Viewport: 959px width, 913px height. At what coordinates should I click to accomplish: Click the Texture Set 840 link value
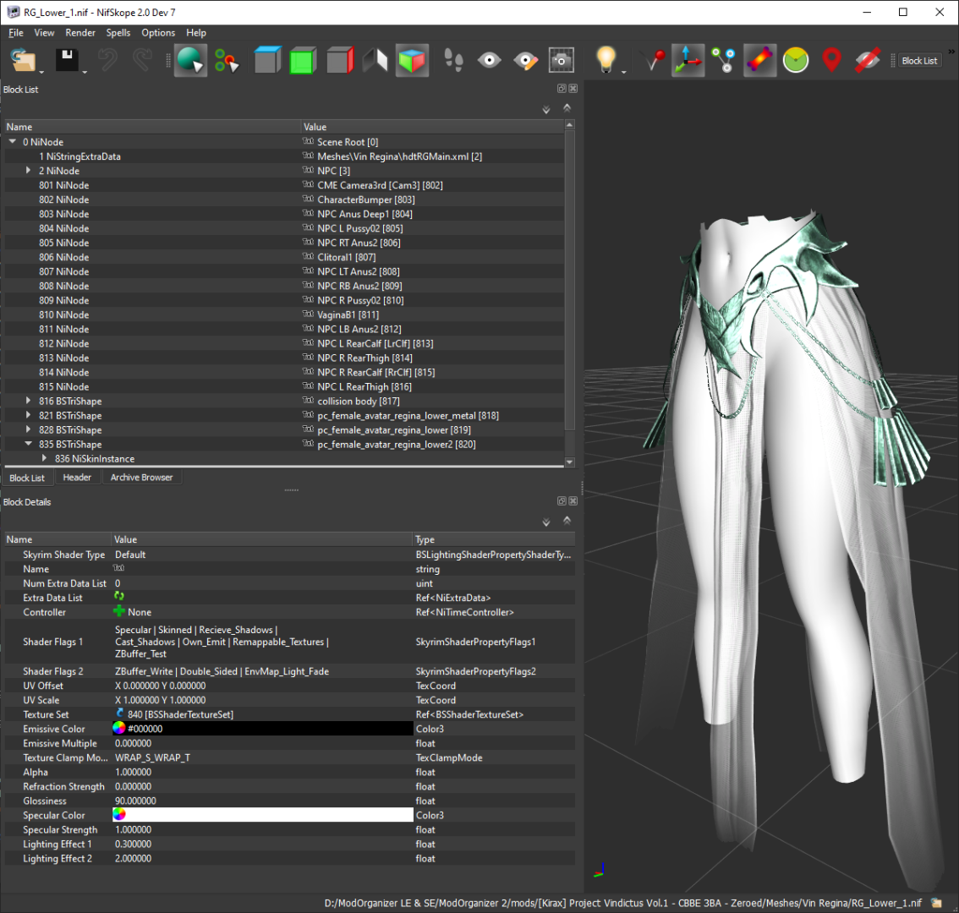tap(180, 714)
